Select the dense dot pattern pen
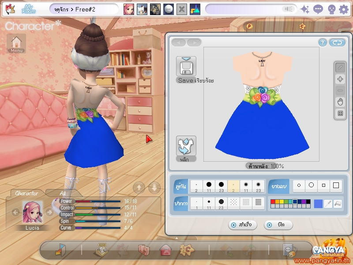The width and height of the screenshot is (353, 265). tap(246, 204)
